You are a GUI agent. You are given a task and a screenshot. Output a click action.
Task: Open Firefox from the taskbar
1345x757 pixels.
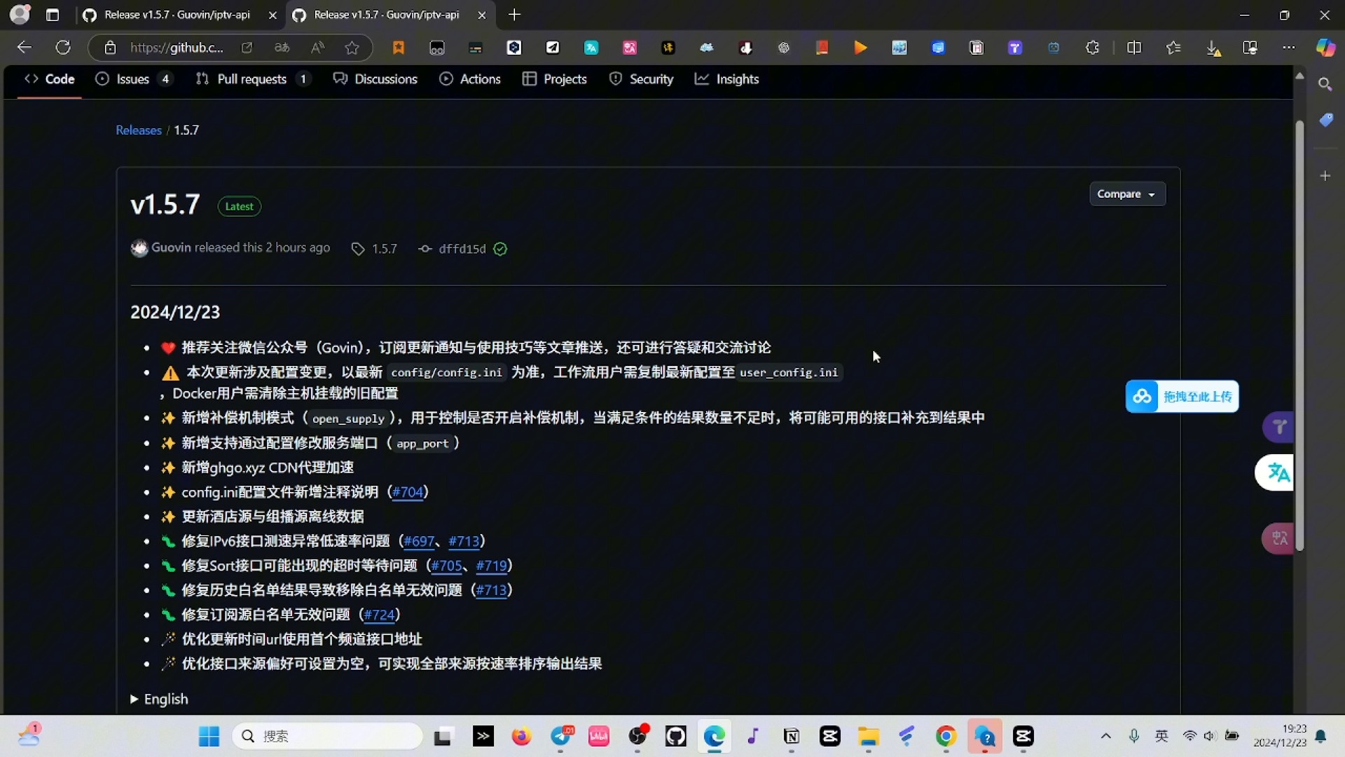[x=520, y=736]
